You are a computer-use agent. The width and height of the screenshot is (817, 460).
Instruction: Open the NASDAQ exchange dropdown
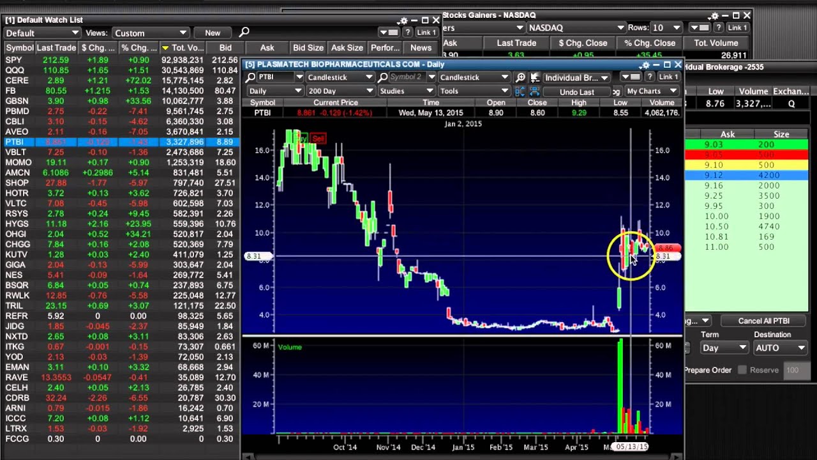pos(576,27)
